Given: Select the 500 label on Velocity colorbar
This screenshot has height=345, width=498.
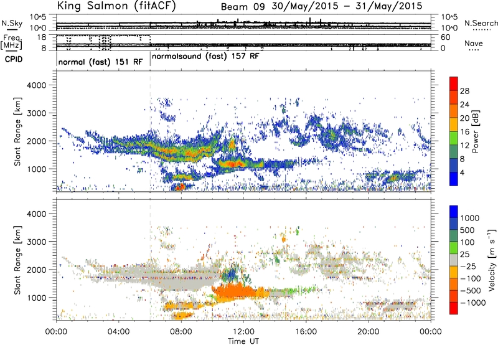Looking at the screenshot, I should [469, 230].
